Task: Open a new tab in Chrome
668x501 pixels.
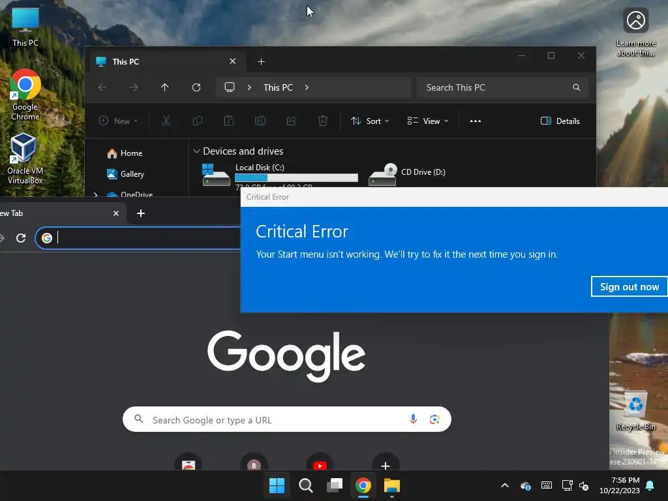Action: [141, 213]
